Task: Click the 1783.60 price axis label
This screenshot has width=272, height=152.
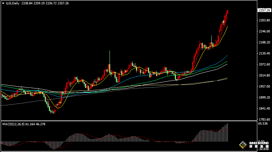Action: point(264,120)
